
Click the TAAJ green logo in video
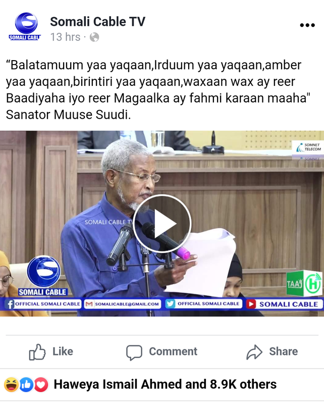point(304,283)
